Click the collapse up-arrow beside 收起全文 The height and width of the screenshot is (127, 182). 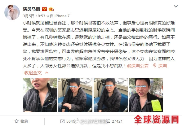pyautogui.click(x=47, y=73)
